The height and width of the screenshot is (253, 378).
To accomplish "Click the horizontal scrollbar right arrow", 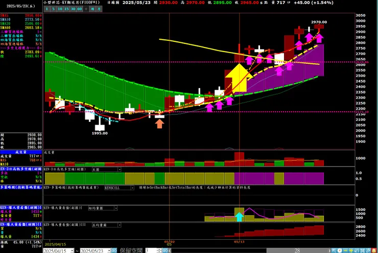I will [x=329, y=250].
